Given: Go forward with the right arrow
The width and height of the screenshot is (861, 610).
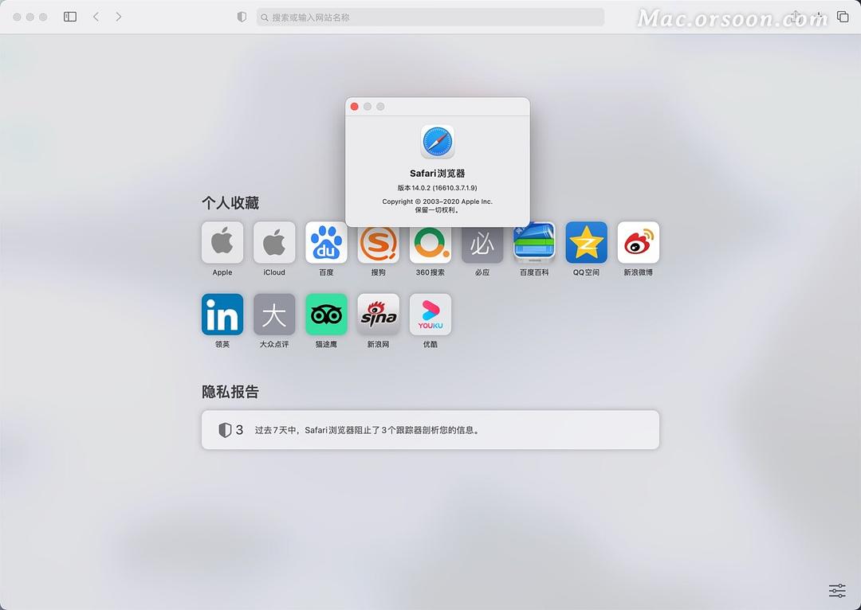Looking at the screenshot, I should click(119, 17).
